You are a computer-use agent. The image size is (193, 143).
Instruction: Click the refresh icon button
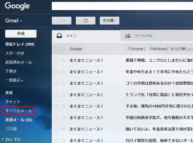(x=86, y=21)
